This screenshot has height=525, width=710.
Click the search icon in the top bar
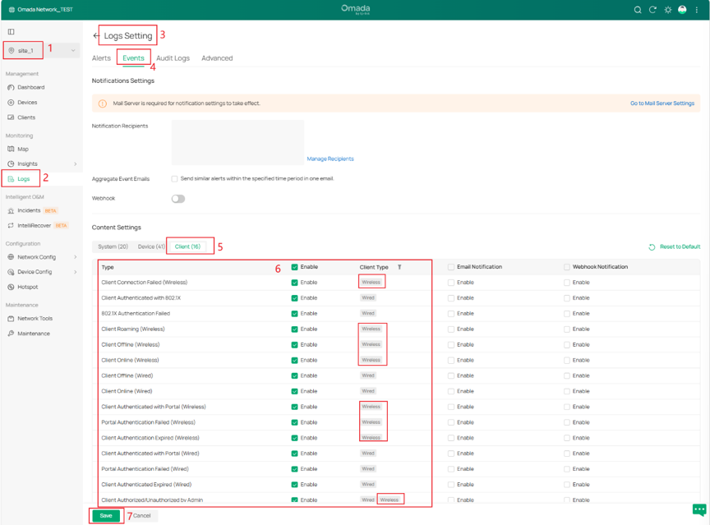point(637,10)
